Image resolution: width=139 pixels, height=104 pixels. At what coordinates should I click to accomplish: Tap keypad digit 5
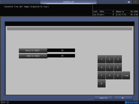pos(110,67)
